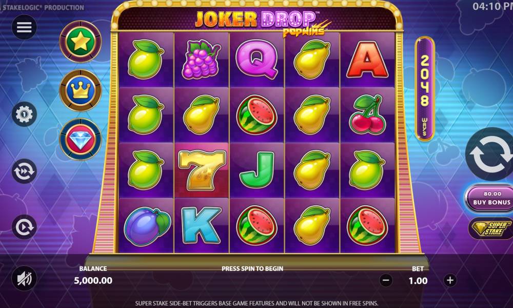The height and width of the screenshot is (308, 513).
Task: Click the red A symbol
Action: (367, 60)
